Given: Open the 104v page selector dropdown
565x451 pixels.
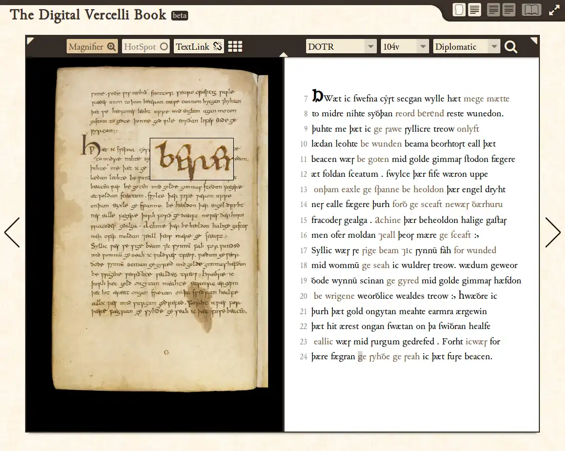Looking at the screenshot, I should [x=405, y=47].
